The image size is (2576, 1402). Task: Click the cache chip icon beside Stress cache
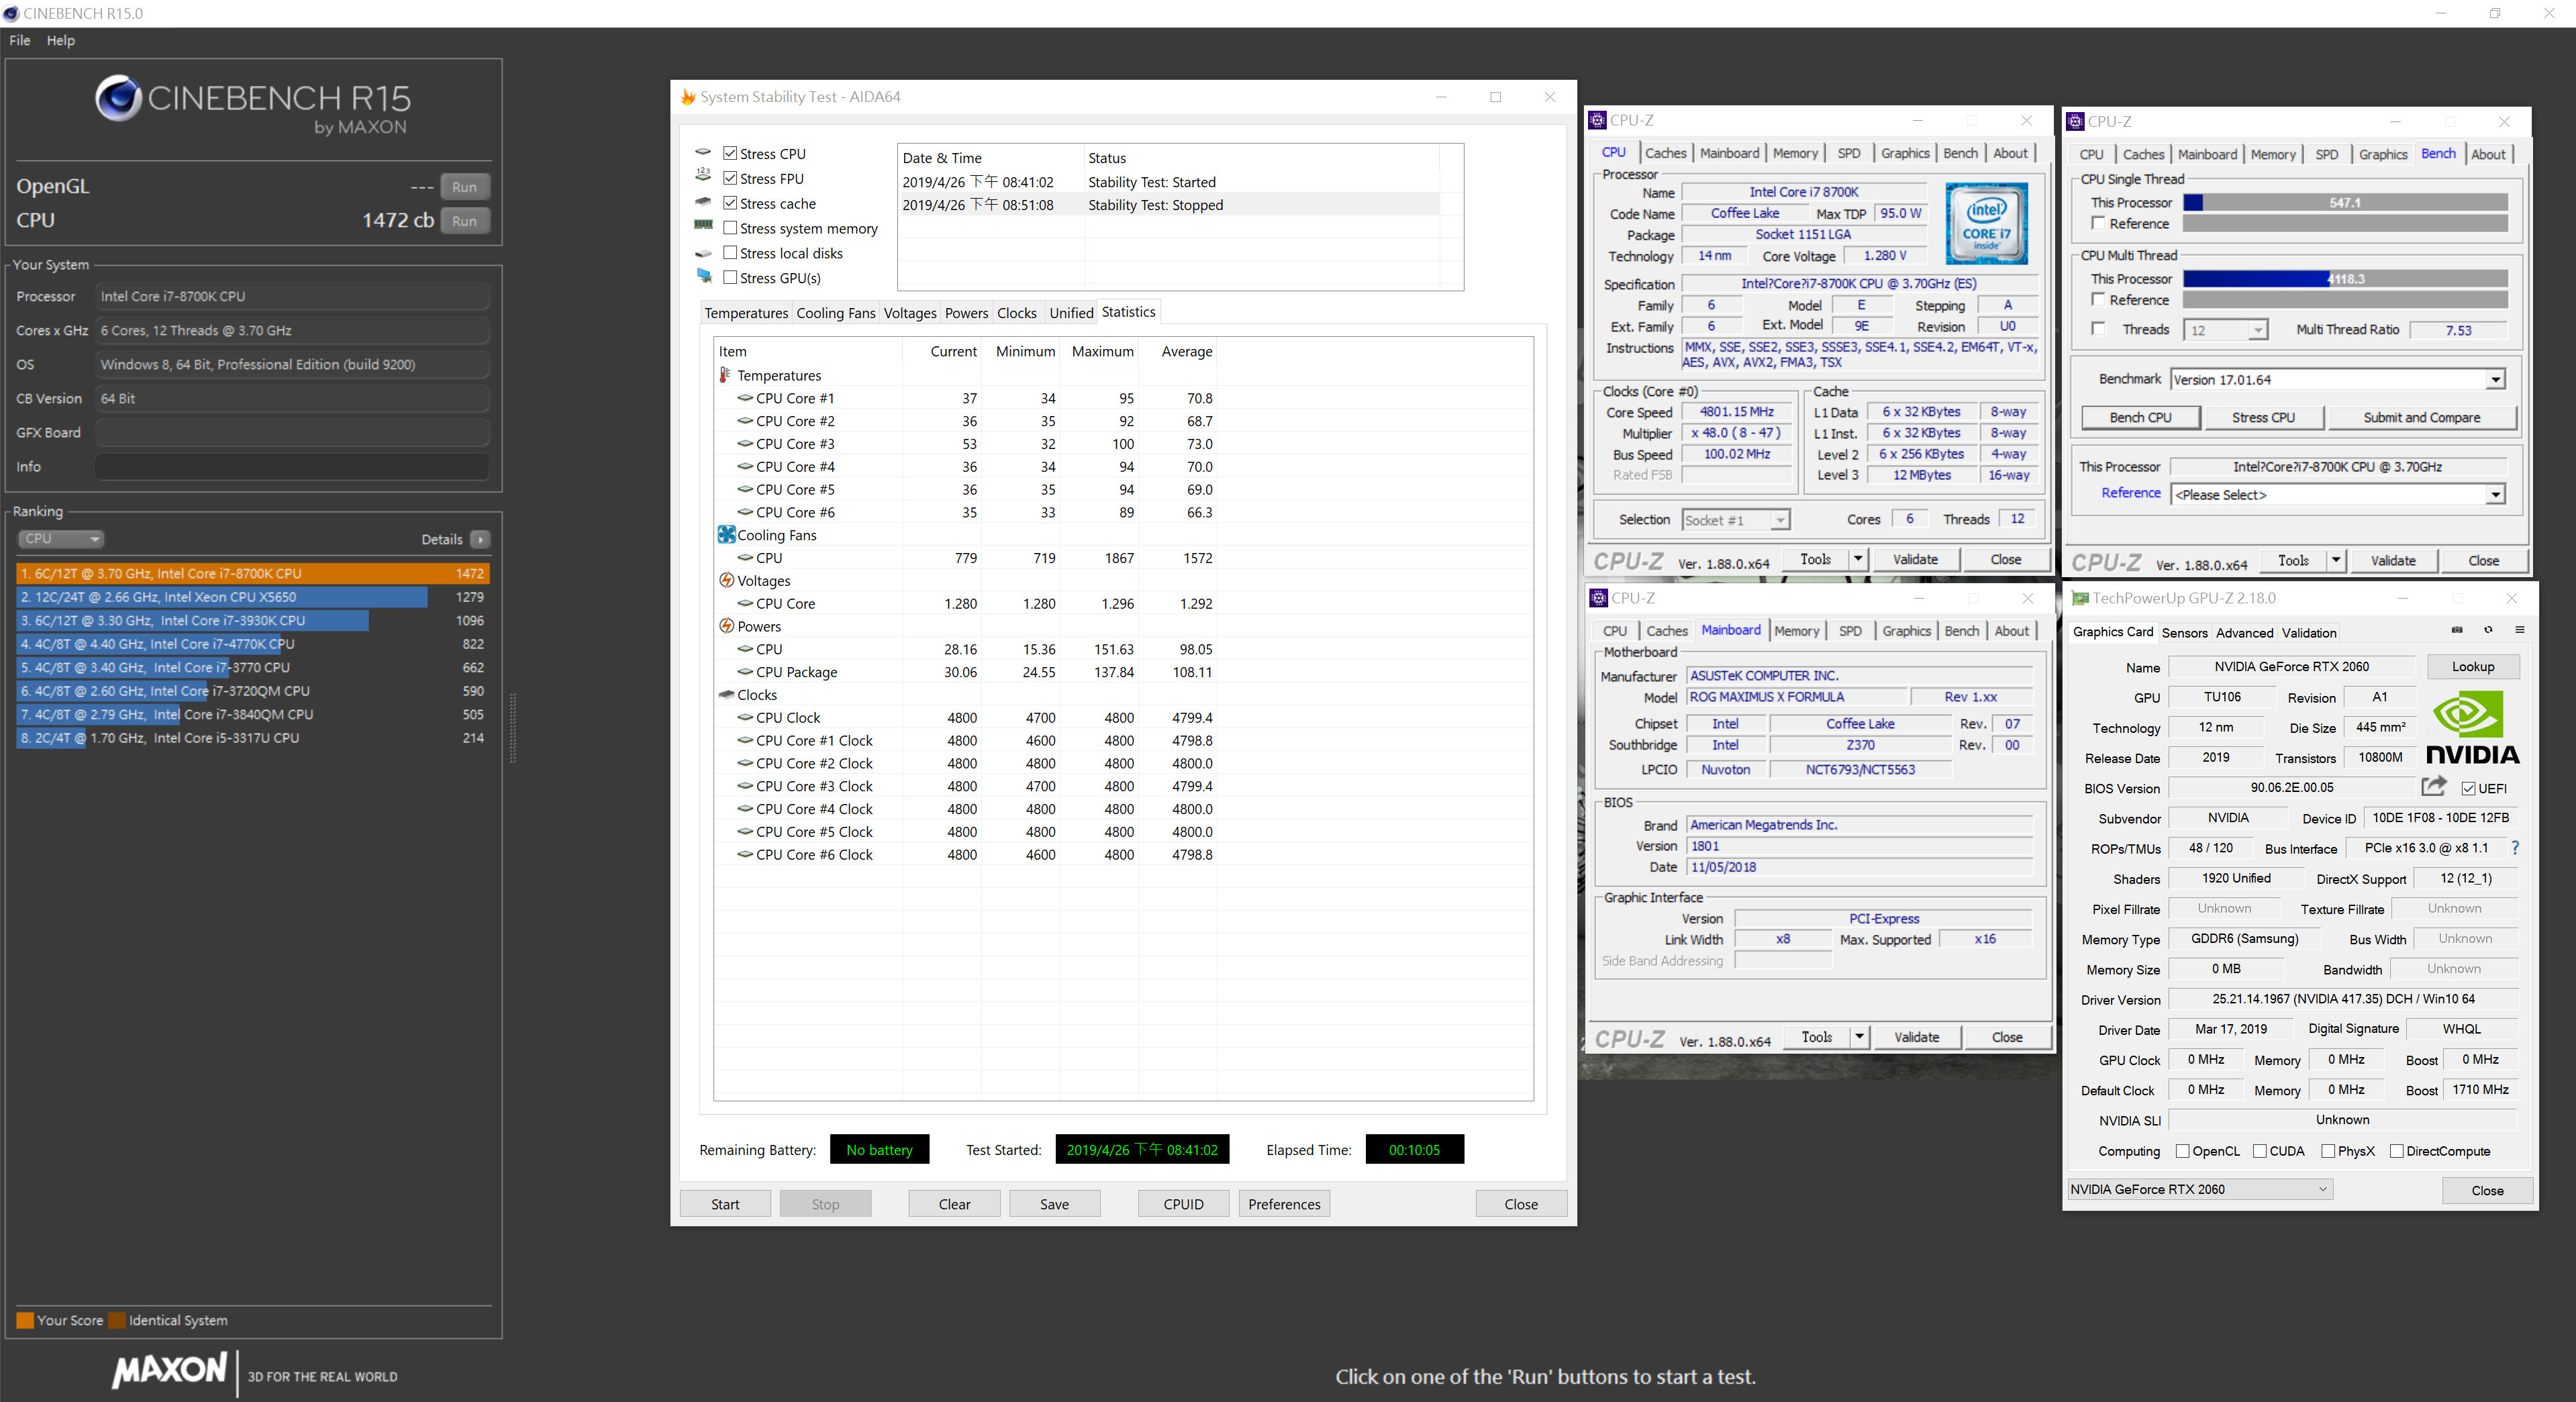(x=703, y=202)
